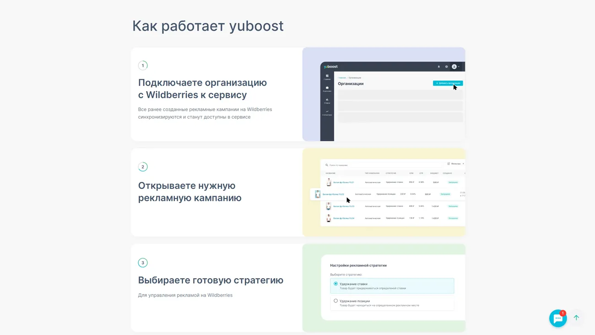
Task: Open the Ставки sidebar icon
Action: [x=327, y=100]
